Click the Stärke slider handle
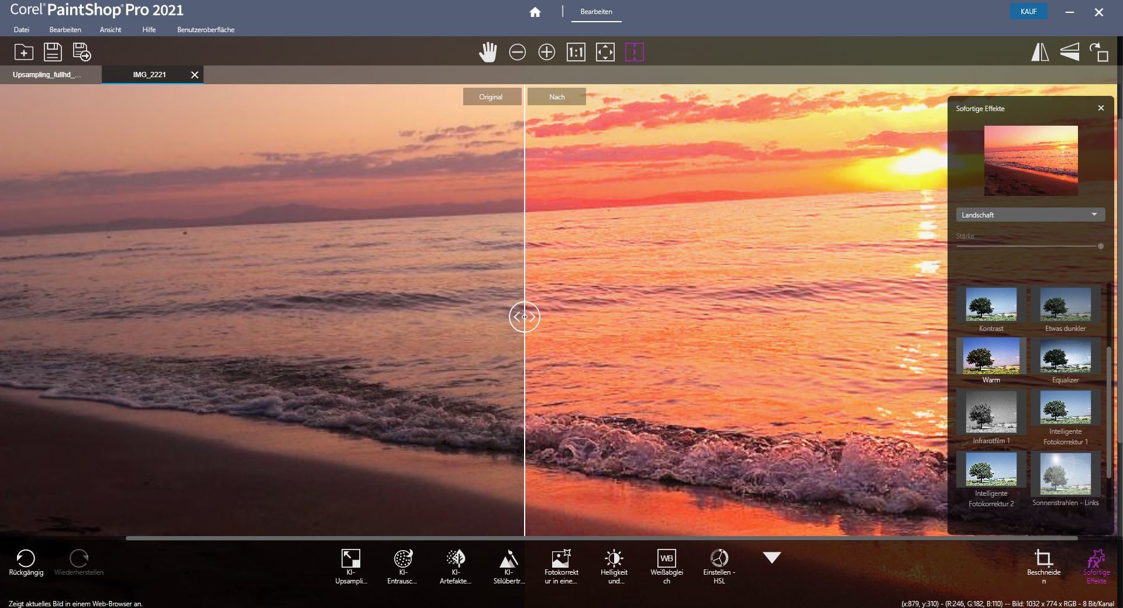The height and width of the screenshot is (608, 1123). pos(1100,246)
